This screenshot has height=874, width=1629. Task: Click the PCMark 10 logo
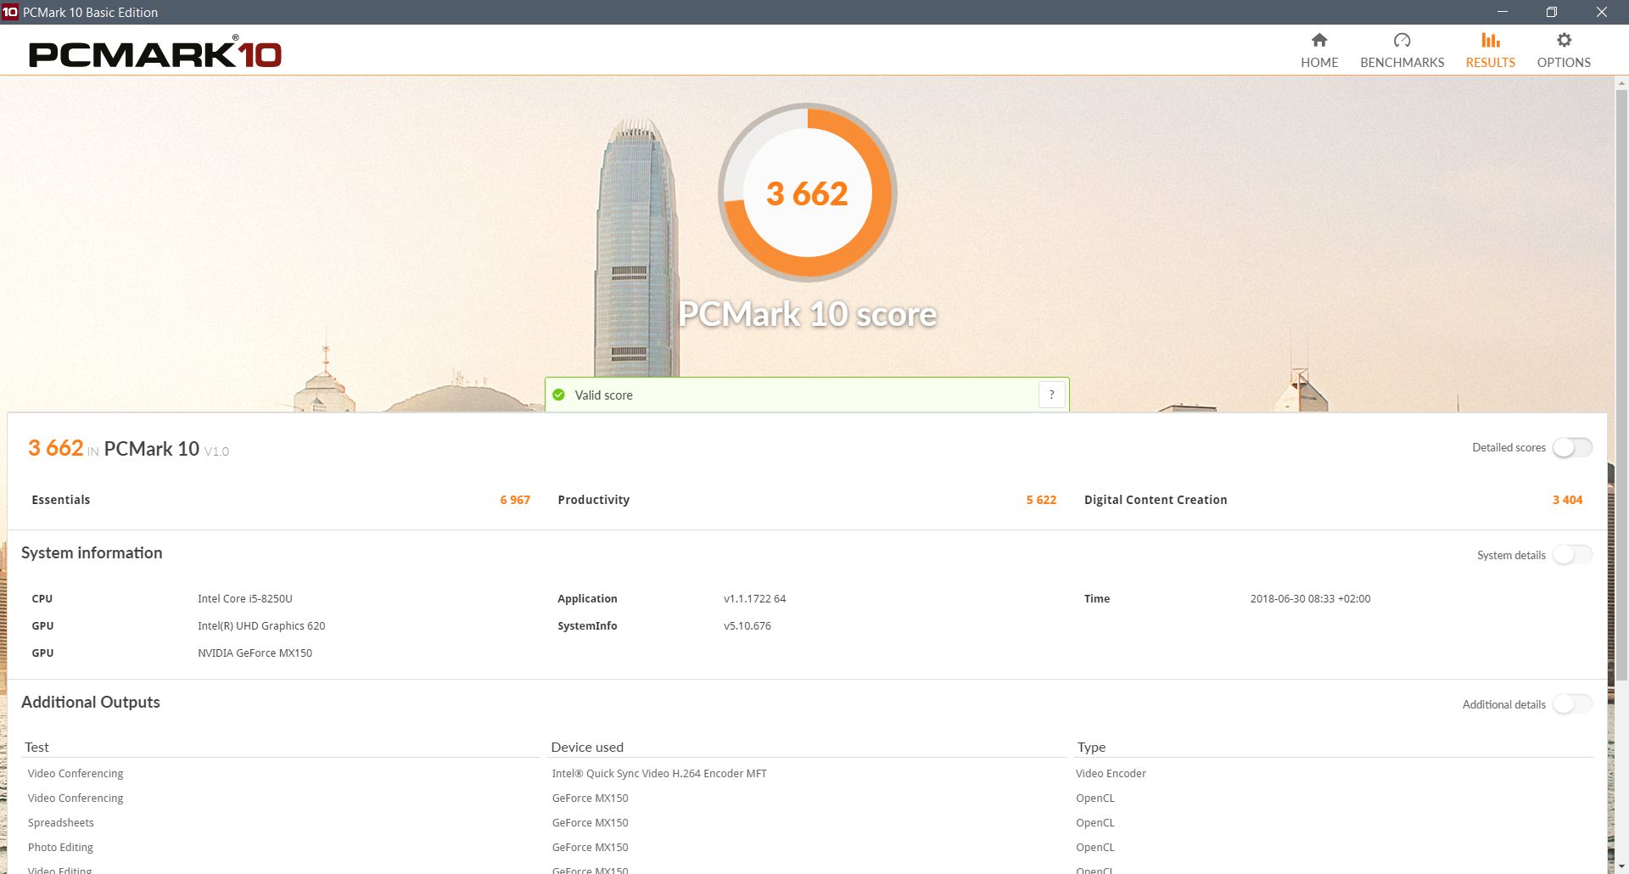click(155, 53)
